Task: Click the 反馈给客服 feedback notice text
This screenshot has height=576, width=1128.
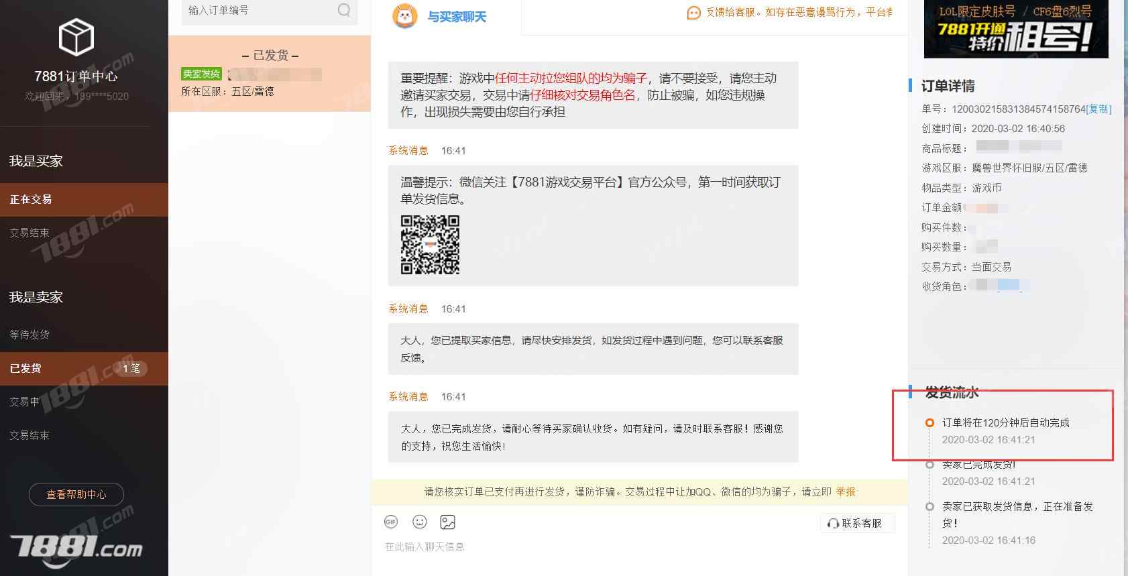Action: (799, 13)
